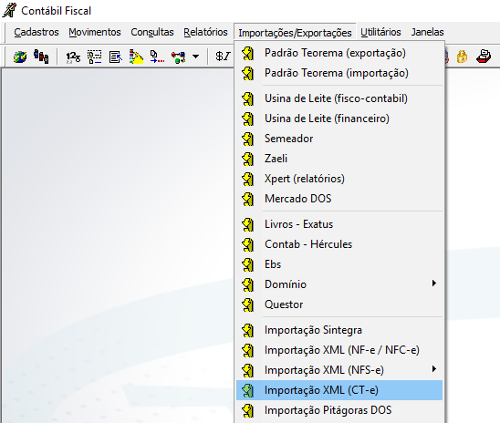Open the Movimentos menu
This screenshot has height=423, width=500.
[95, 32]
